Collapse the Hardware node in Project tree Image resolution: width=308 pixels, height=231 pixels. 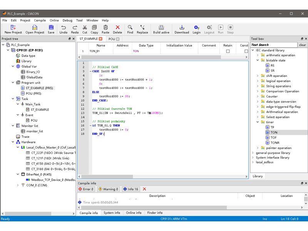coord(13,142)
